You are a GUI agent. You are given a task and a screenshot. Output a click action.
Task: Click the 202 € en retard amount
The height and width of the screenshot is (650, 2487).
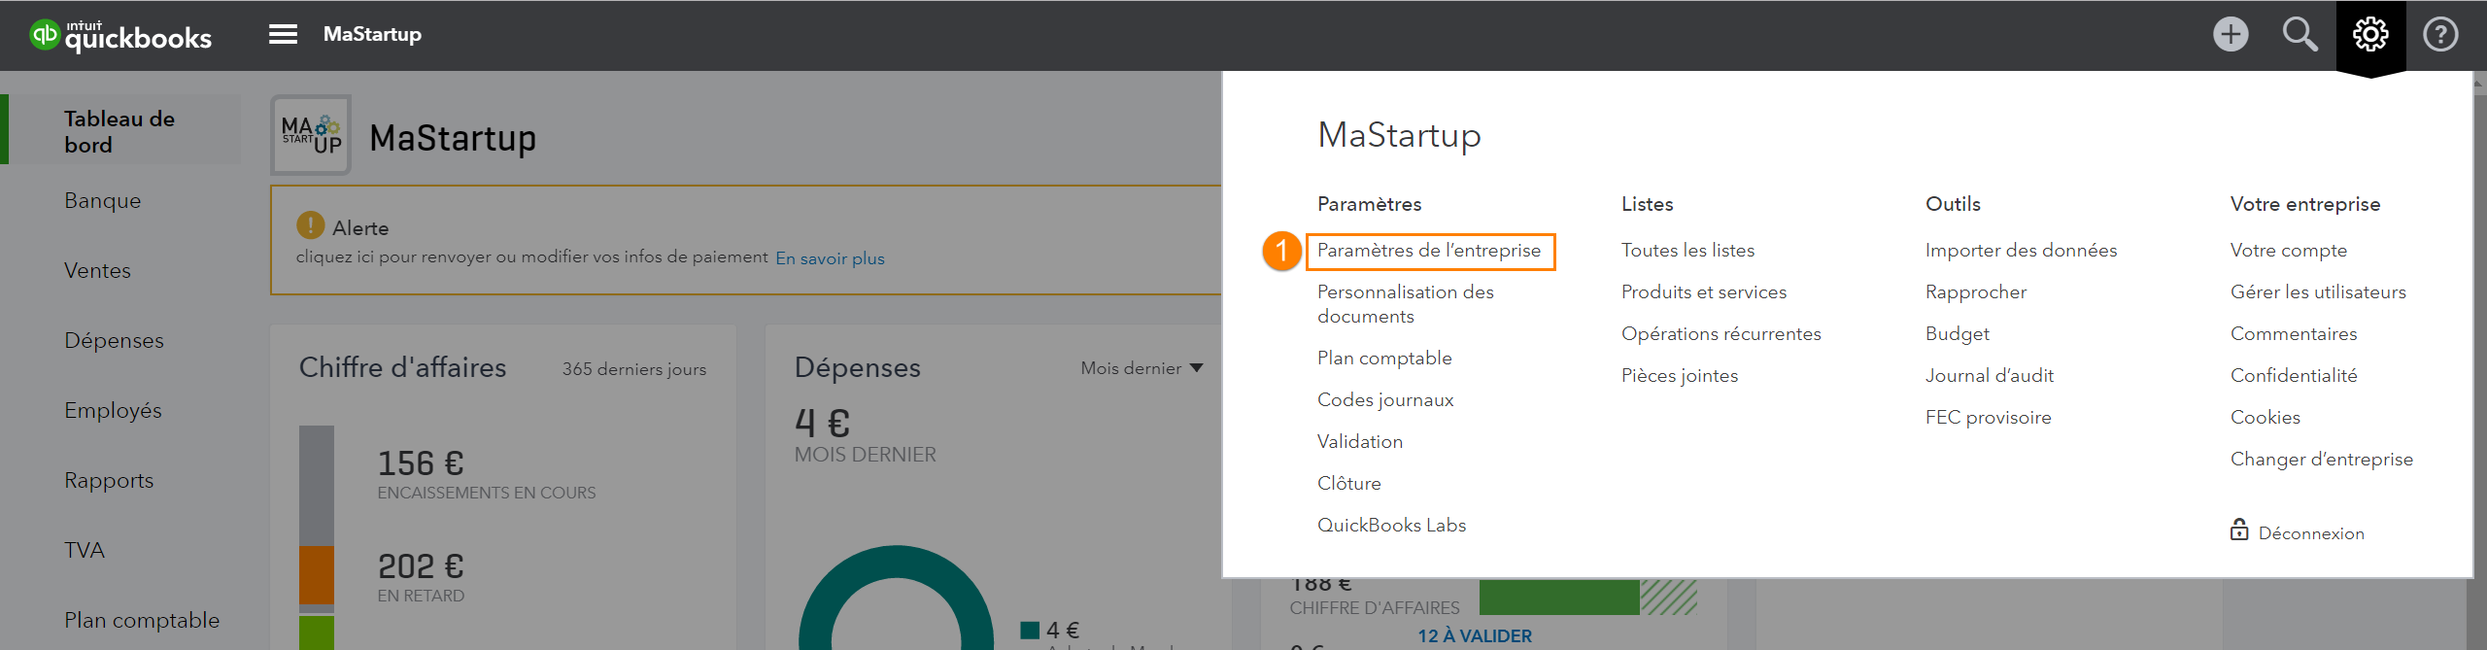click(421, 566)
